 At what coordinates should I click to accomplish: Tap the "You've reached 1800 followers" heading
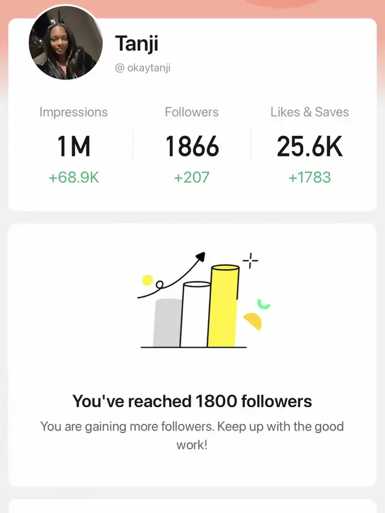click(x=192, y=401)
